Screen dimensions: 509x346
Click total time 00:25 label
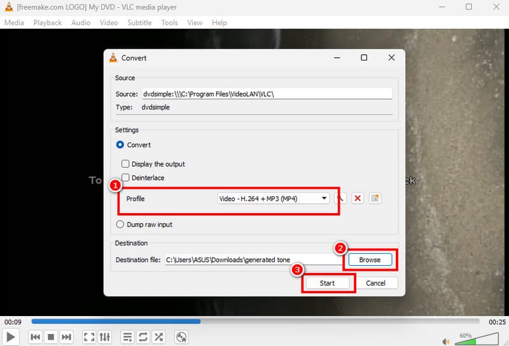[497, 322]
